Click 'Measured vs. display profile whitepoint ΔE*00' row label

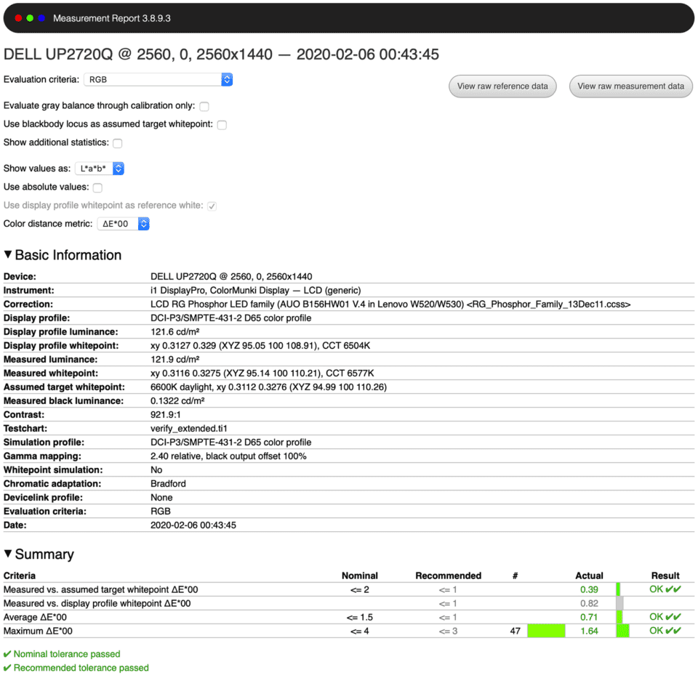[x=97, y=603]
